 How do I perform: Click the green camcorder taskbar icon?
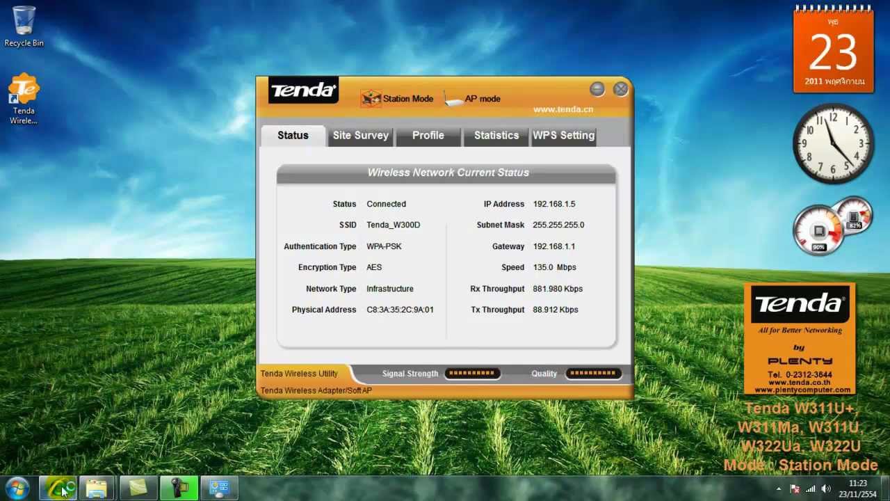[179, 488]
